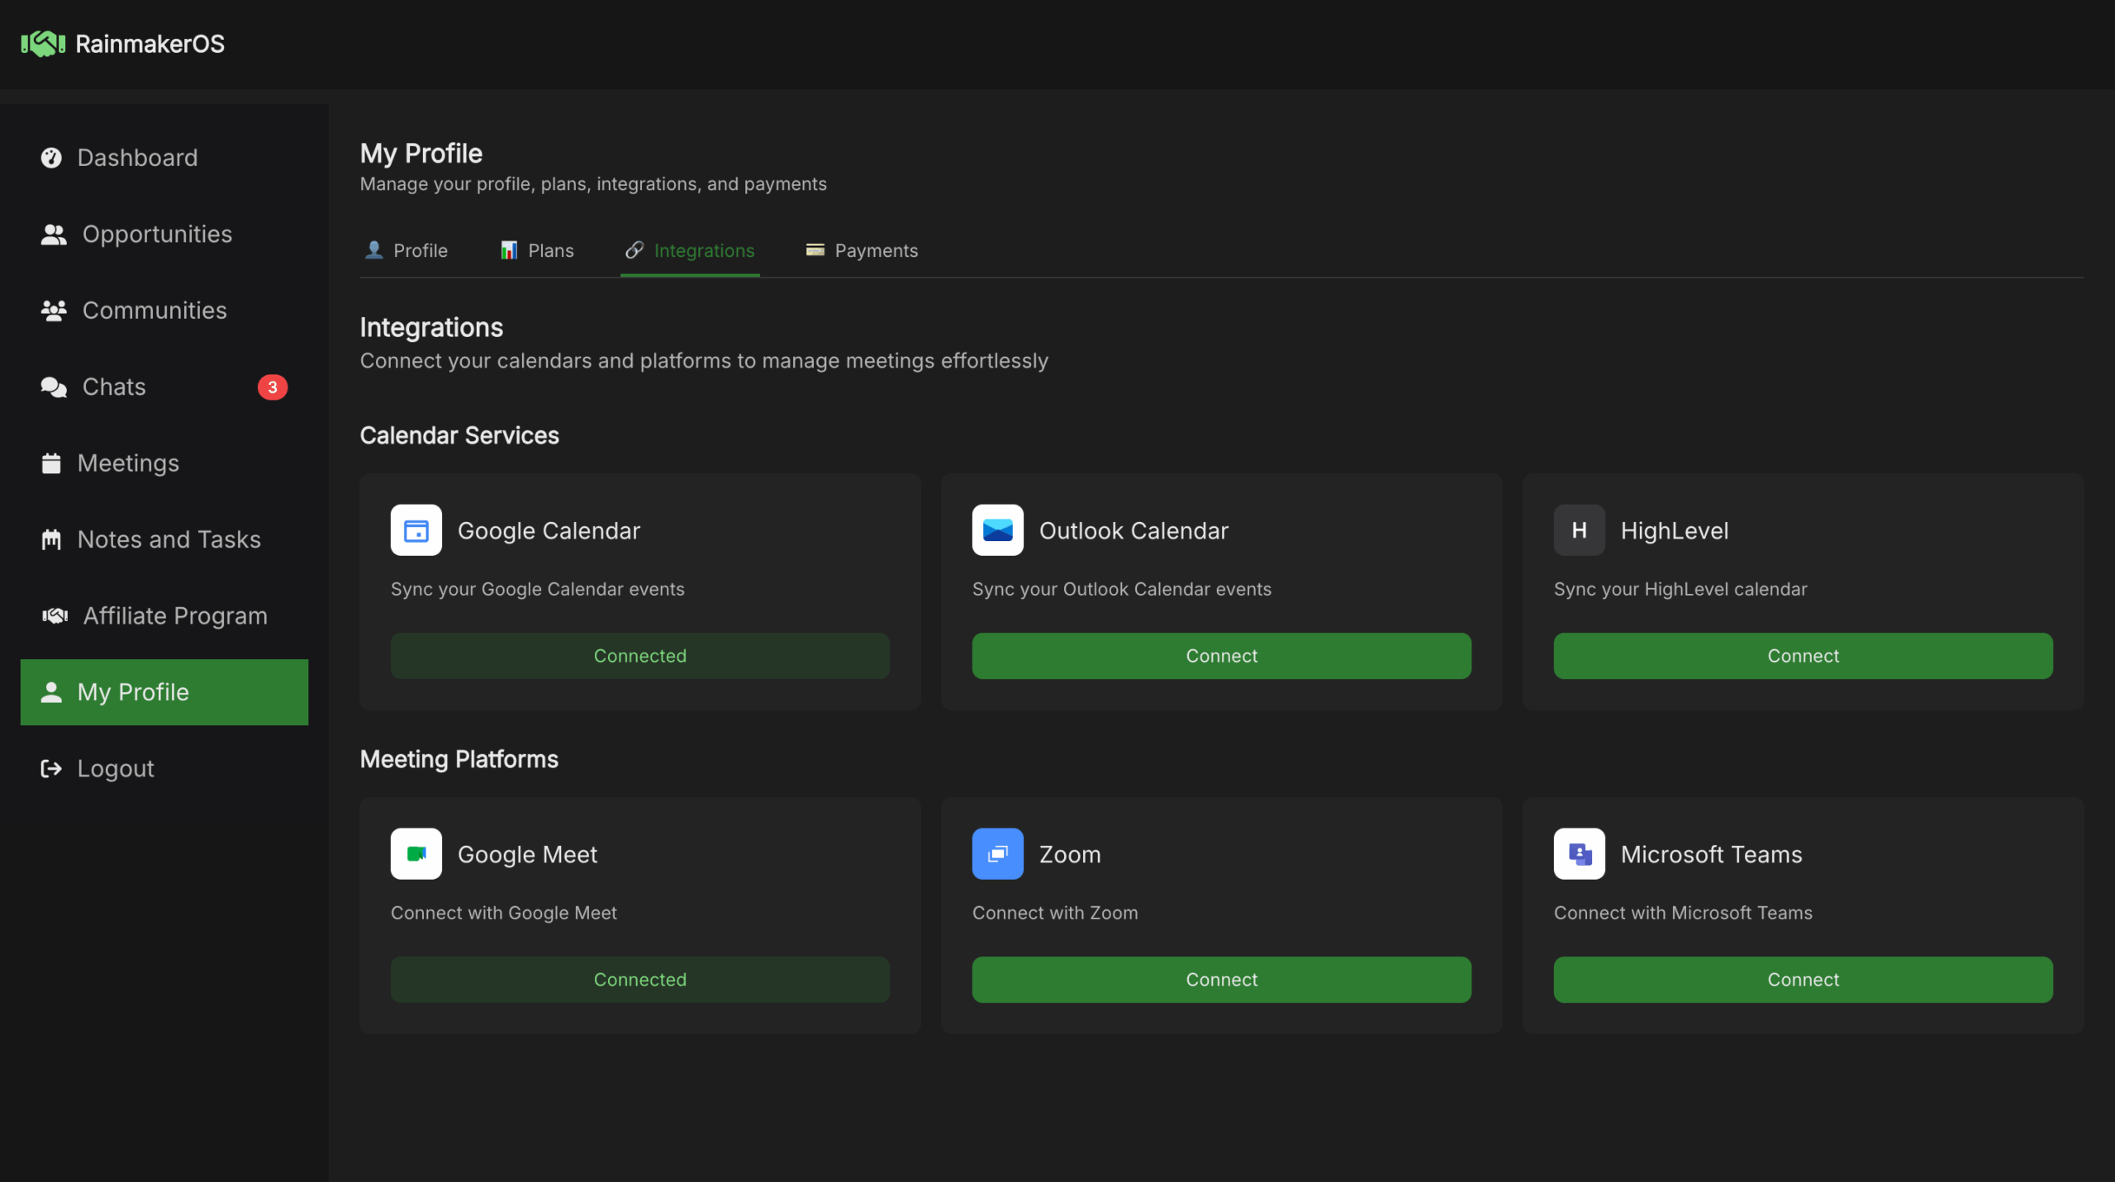Click the Google Calendar icon
This screenshot has height=1182, width=2115.
(x=416, y=530)
